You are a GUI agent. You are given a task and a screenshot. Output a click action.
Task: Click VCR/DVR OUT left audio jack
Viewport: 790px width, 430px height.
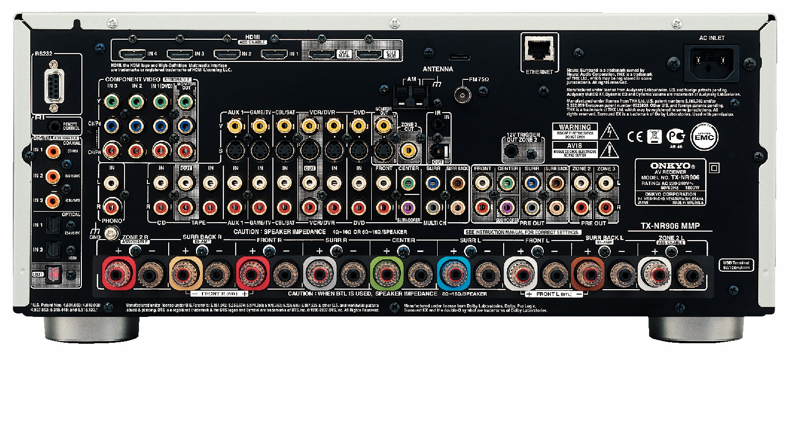pyautogui.click(x=309, y=184)
